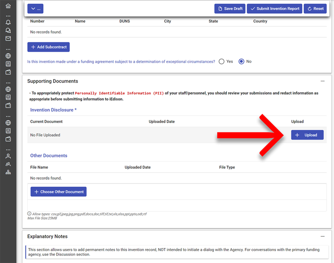Open the user profile icon in the sidebar
This screenshot has height=263, width=334.
click(8, 156)
